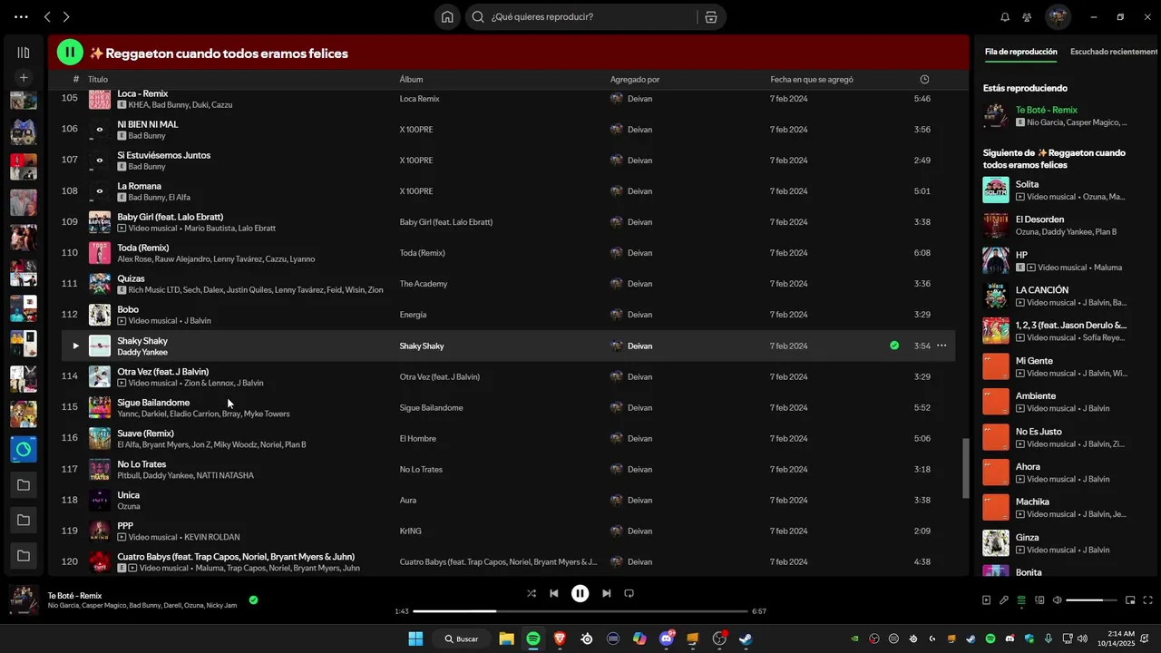Toggle the saved checkmark beside now-playing Te Boté
The height and width of the screenshot is (653, 1161).
point(253,599)
